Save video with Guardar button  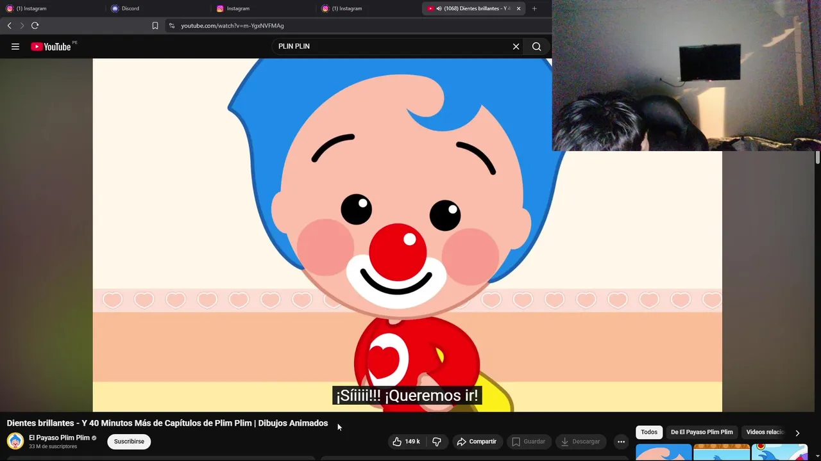[529, 442]
